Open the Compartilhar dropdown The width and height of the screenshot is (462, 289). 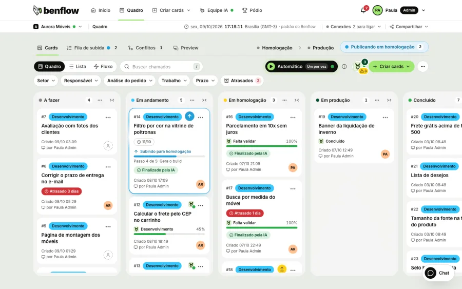[x=409, y=27]
